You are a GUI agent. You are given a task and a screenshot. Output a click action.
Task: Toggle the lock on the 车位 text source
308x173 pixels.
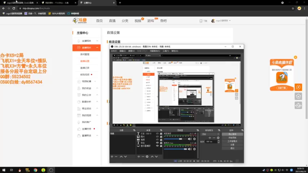[x=161, y=143]
